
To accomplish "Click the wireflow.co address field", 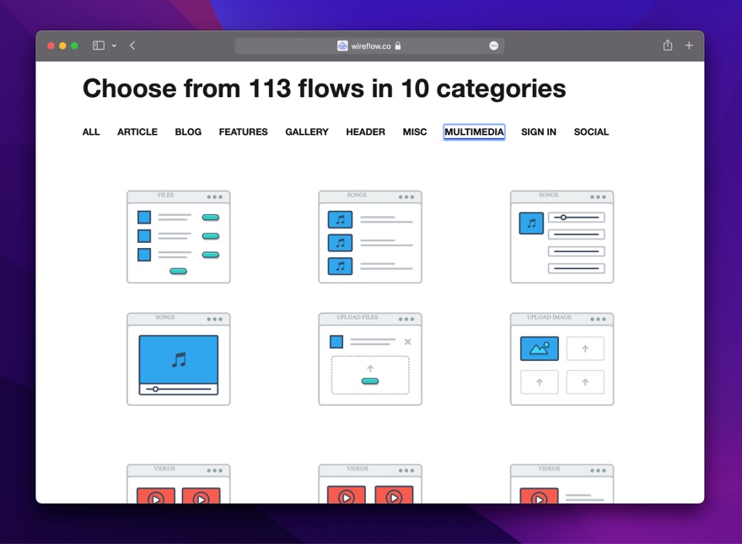I will (369, 46).
